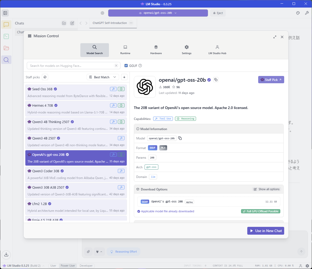
Task: Open the Settings tab in Mission Control
Action: coord(187,50)
